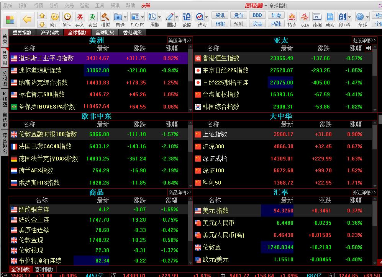The width and height of the screenshot is (382, 277).
Task: Switch to the 全球期货 tab
Action: 105,32
